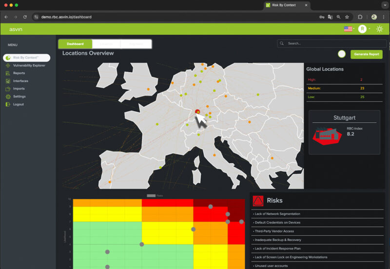Toggle the Risks legend on the chart
Viewport: 390px width, 269px height.
click(x=155, y=195)
